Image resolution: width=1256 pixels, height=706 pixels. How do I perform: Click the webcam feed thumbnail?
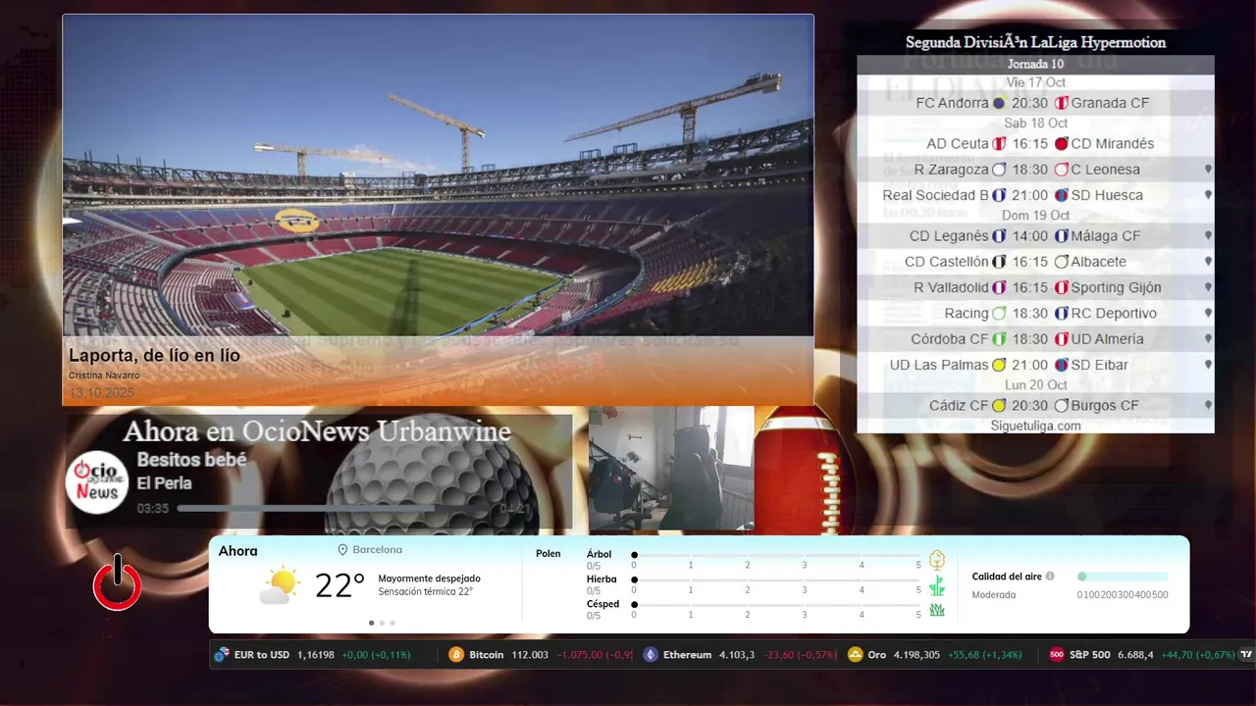click(x=671, y=469)
